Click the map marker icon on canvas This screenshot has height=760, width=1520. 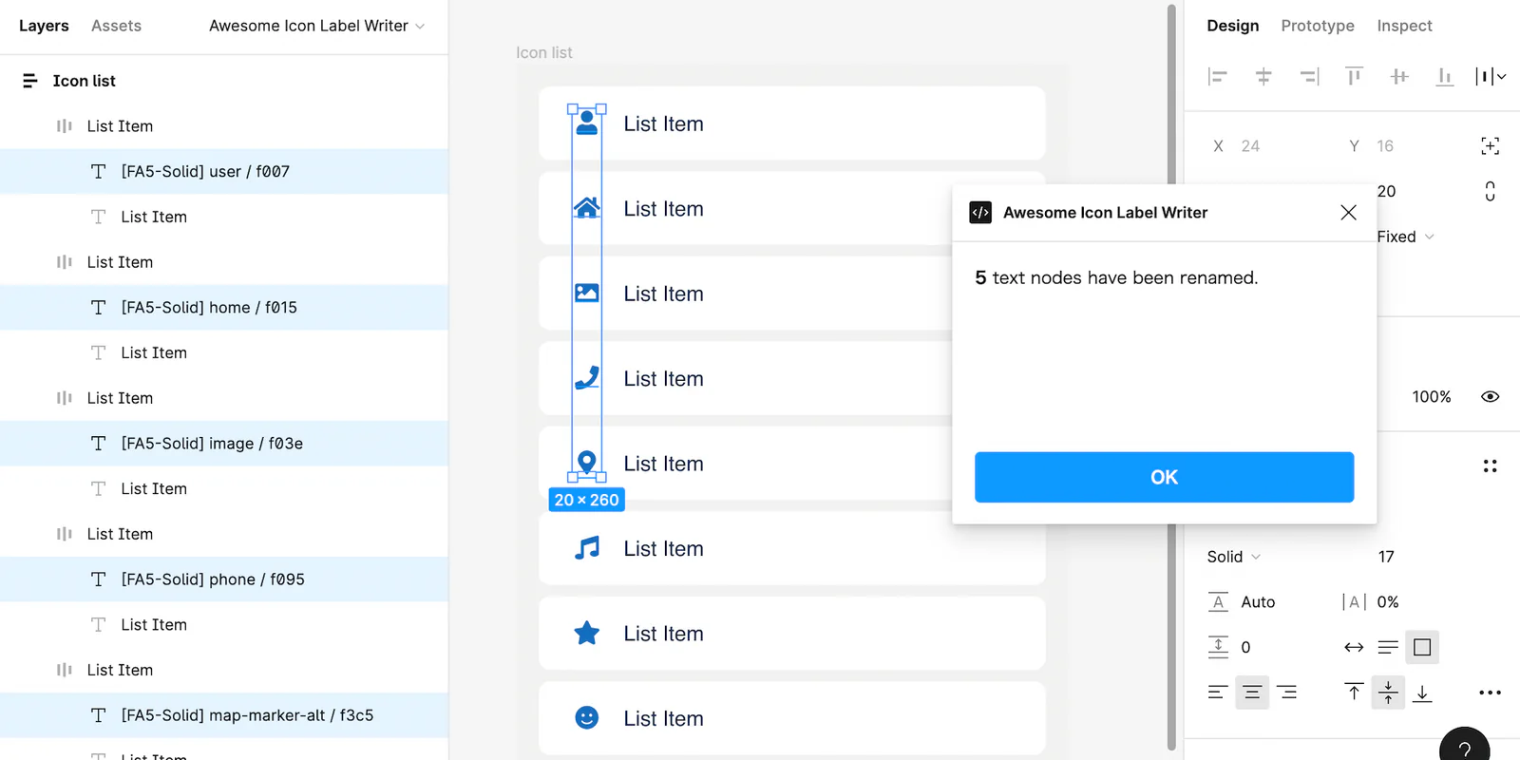click(x=587, y=463)
